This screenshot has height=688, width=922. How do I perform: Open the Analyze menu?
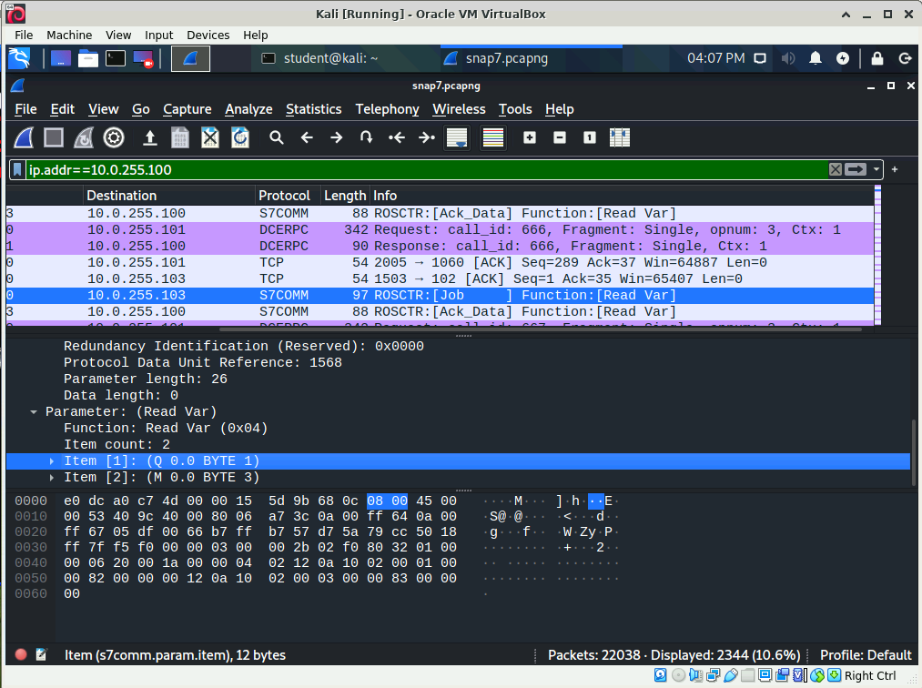coord(248,109)
